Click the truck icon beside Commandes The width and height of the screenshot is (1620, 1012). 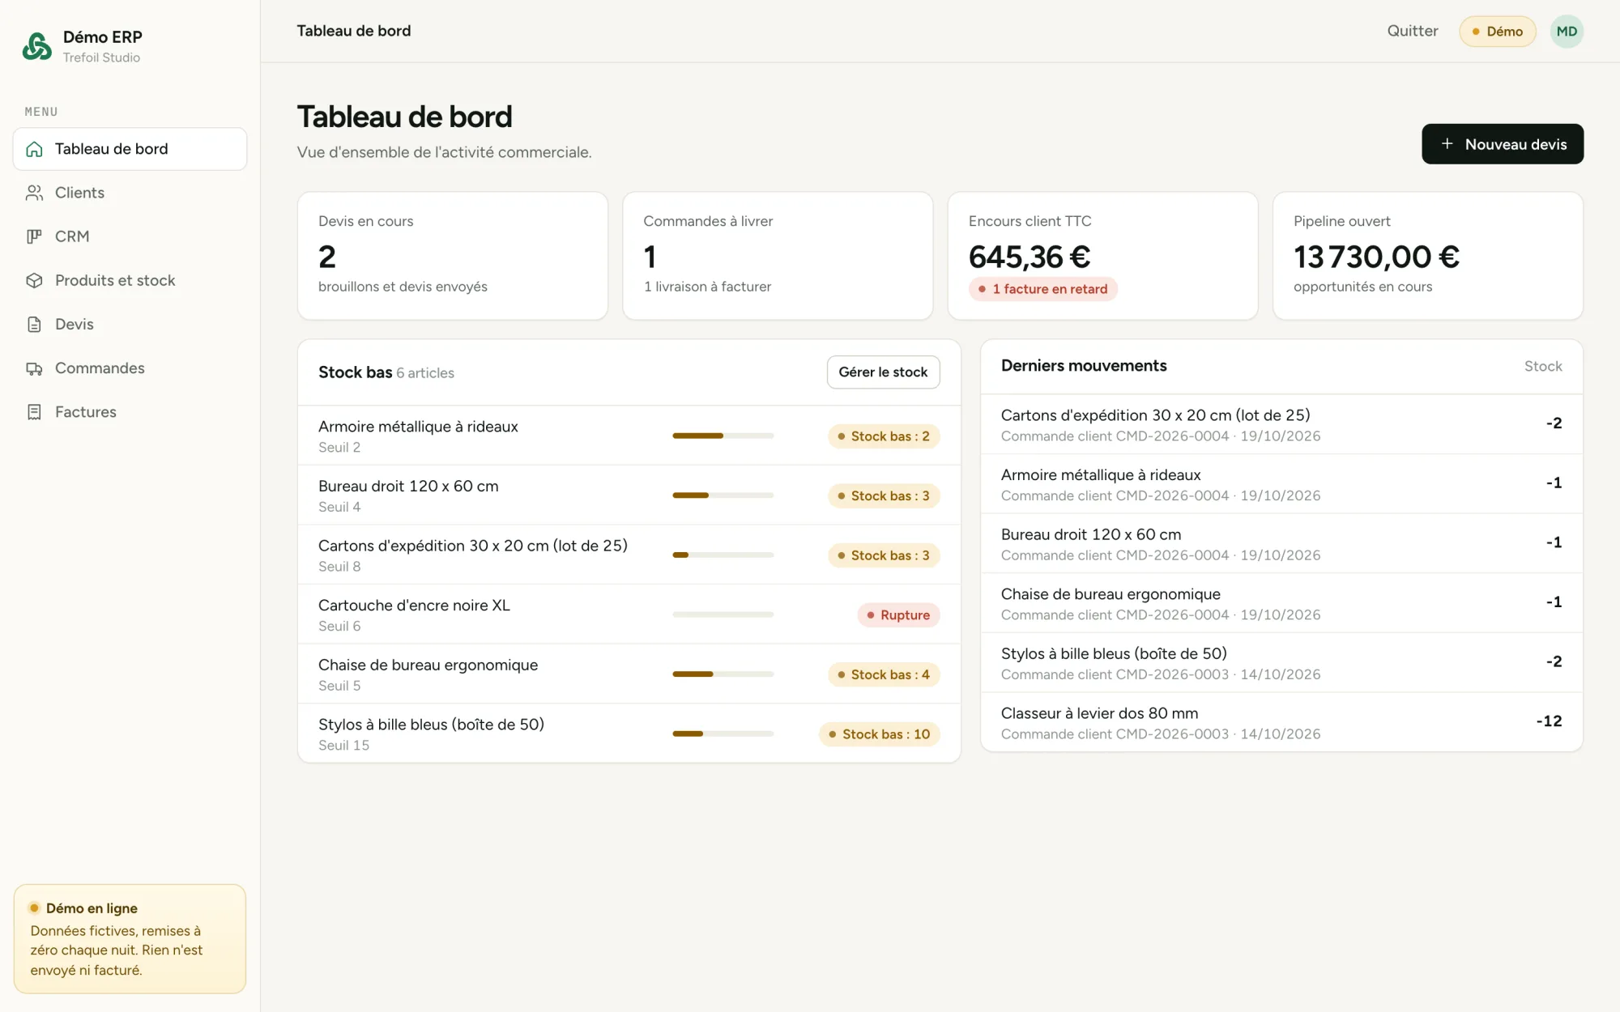[34, 368]
